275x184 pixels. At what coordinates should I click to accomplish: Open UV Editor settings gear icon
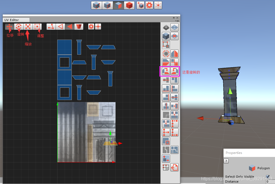tap(91, 27)
